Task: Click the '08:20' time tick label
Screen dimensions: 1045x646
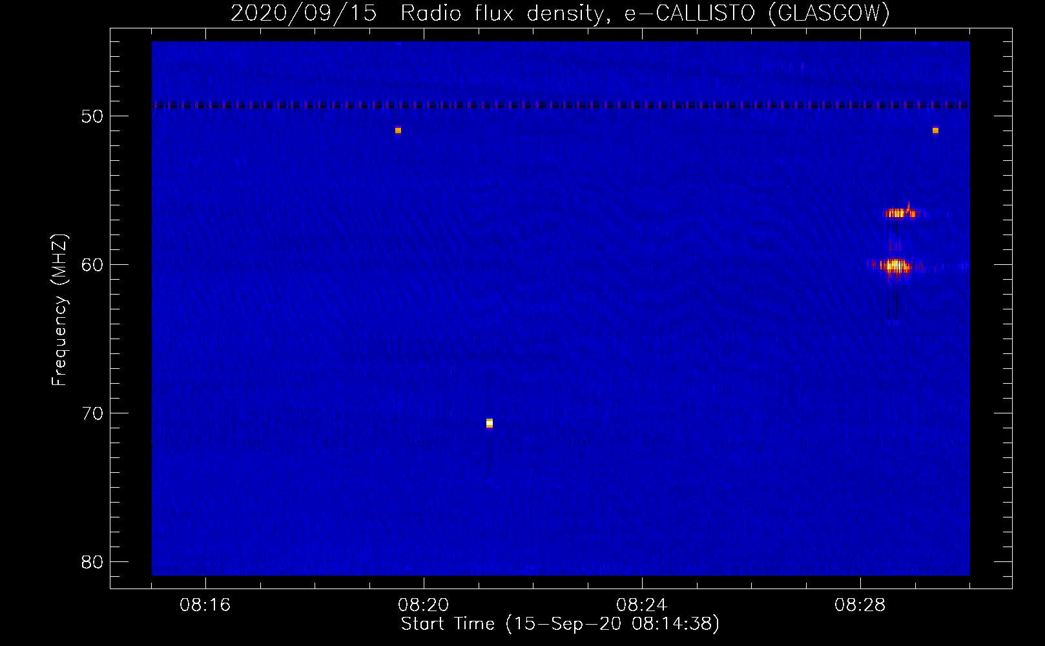Action: 423,605
